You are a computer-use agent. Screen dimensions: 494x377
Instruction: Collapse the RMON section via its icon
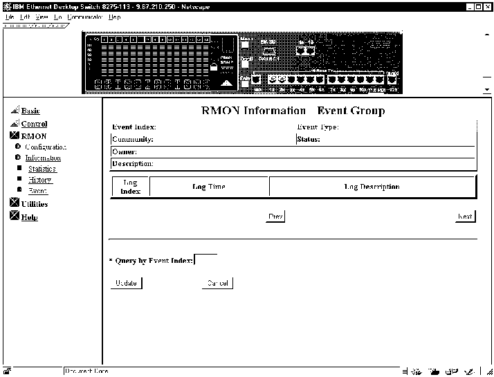tap(15, 136)
